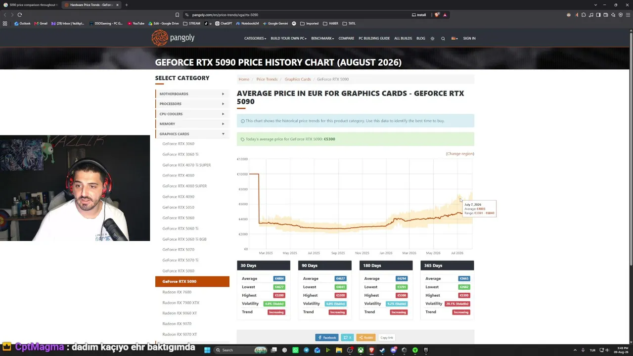Open File Explorer from the taskbar
Image resolution: width=633 pixels, height=356 pixels.
point(339,350)
